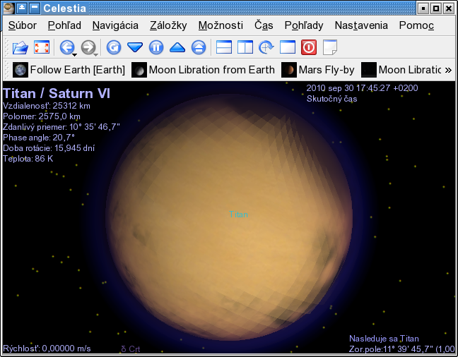The image size is (458, 357).
Task: Toggle full screen mode icon
Action: click(x=42, y=48)
